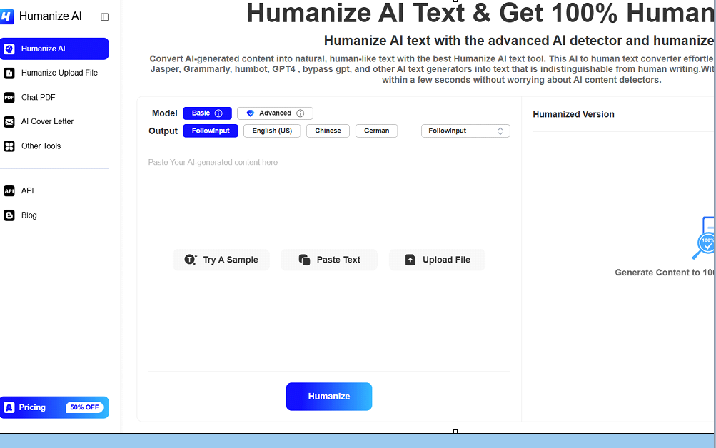Click the Try A Sample button
716x448 pixels.
tap(221, 260)
